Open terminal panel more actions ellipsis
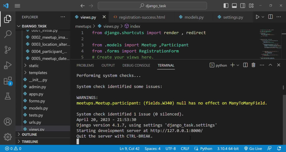This screenshot has width=286, height=152. [x=262, y=65]
